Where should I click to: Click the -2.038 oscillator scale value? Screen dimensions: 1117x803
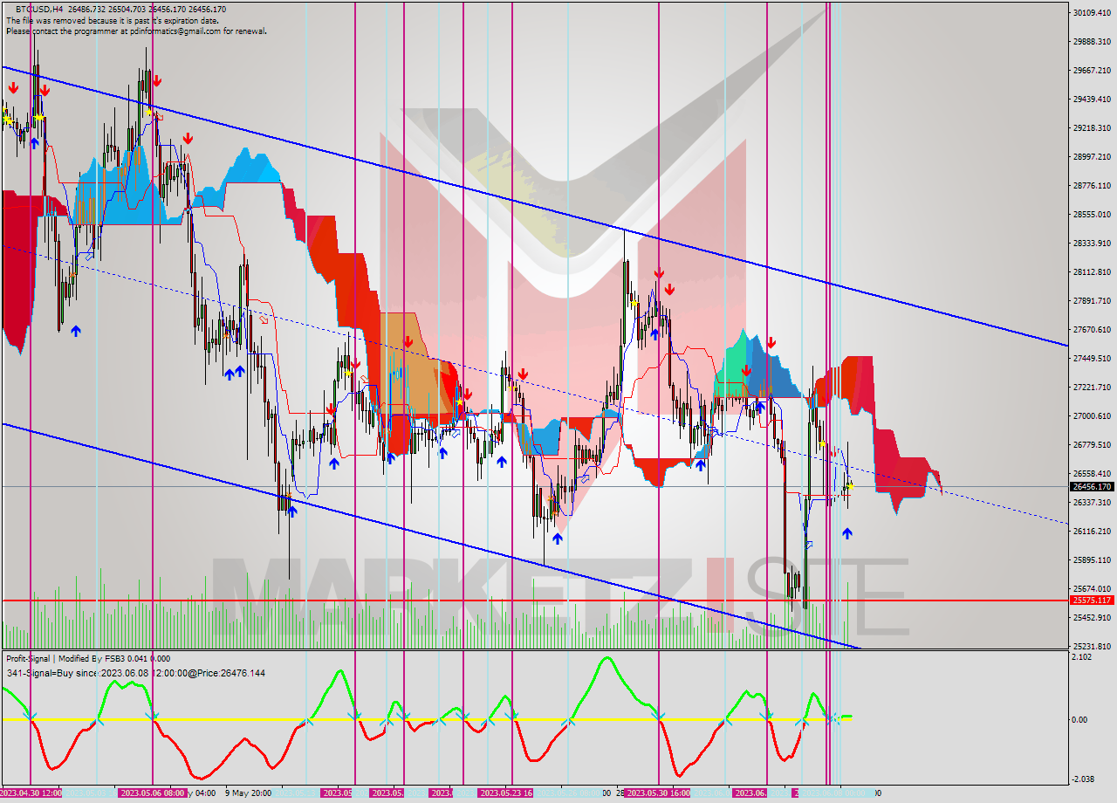click(1085, 779)
